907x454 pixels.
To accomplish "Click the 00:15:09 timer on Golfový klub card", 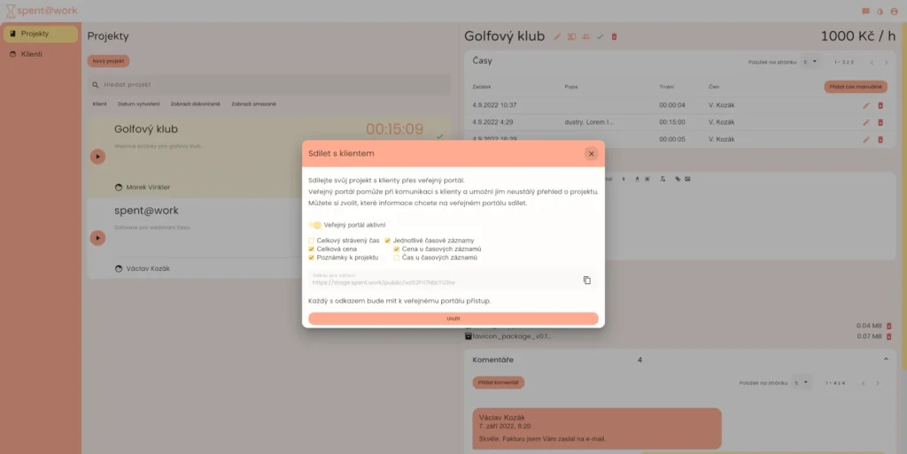I will (394, 129).
